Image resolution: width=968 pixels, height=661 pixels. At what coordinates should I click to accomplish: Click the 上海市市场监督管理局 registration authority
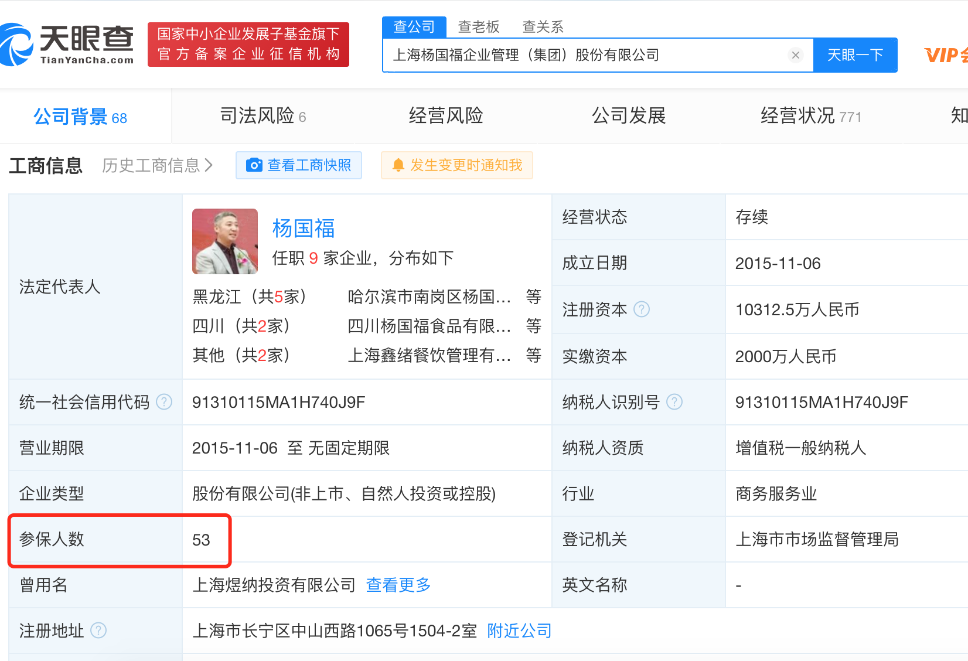pyautogui.click(x=817, y=539)
